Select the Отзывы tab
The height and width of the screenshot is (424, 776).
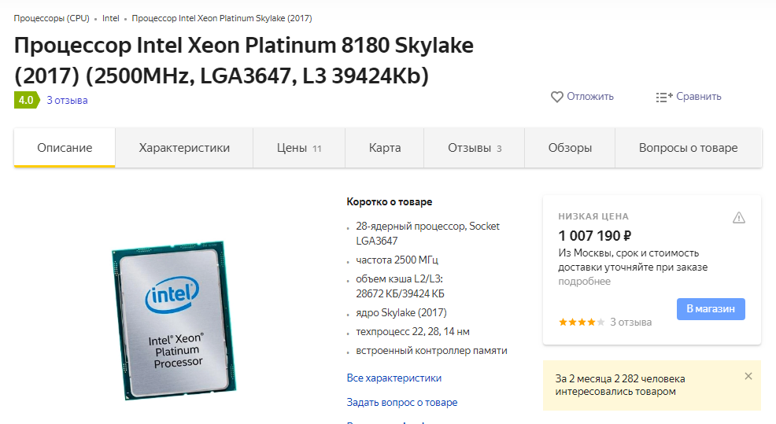coord(475,148)
